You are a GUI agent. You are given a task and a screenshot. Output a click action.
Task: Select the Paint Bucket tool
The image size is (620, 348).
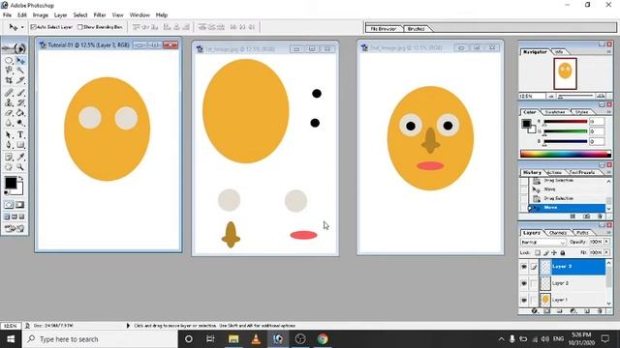[x=20, y=113]
